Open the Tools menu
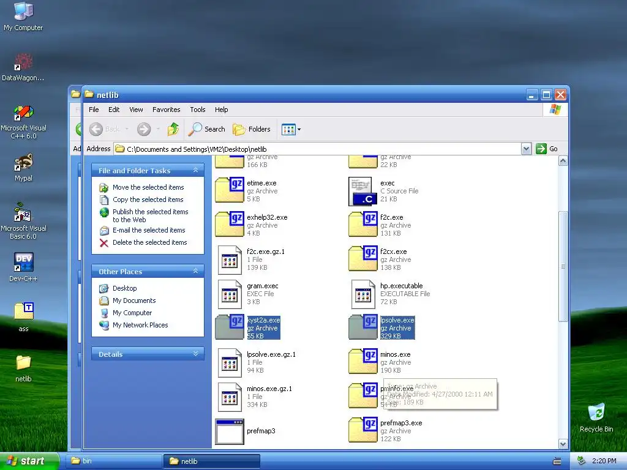 (x=198, y=110)
